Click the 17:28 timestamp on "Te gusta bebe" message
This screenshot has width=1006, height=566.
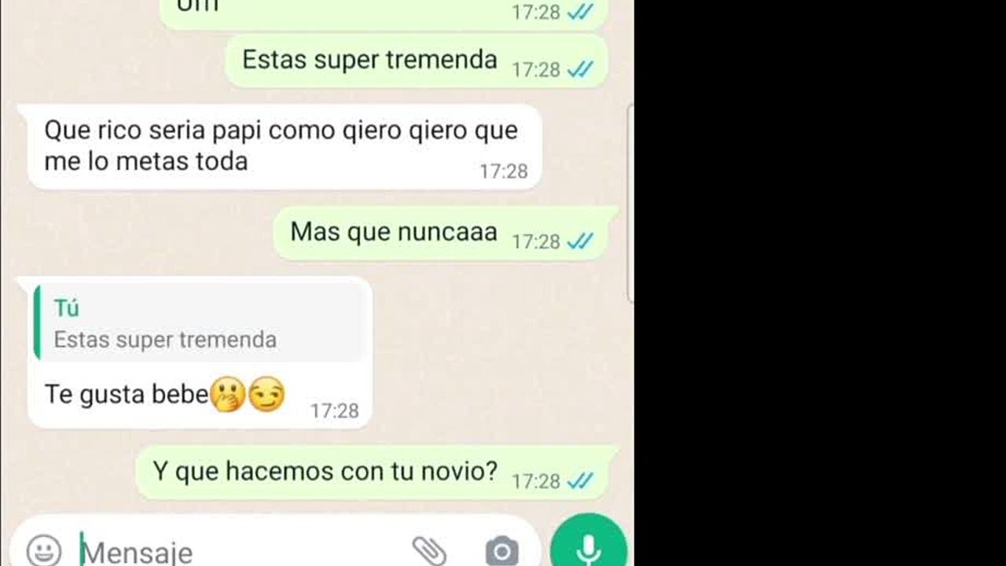tap(334, 411)
